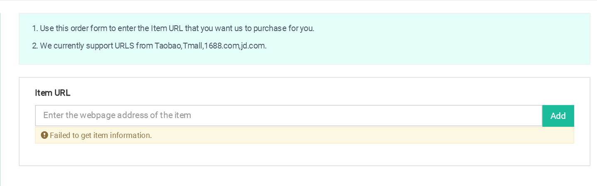
Task: Click the word 'purchase' in the first instruction
Action: [257, 29]
